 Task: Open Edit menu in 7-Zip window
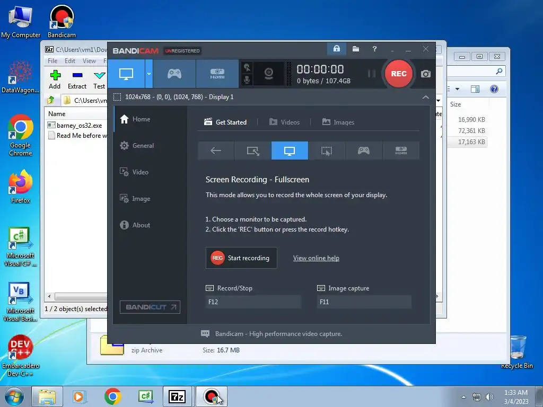(x=70, y=61)
